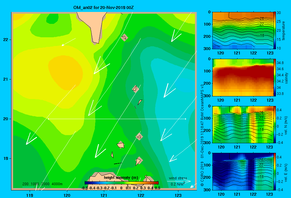Click the wind stress reference arrow in the legend
Screen dimensions: 291x198
(x=179, y=181)
